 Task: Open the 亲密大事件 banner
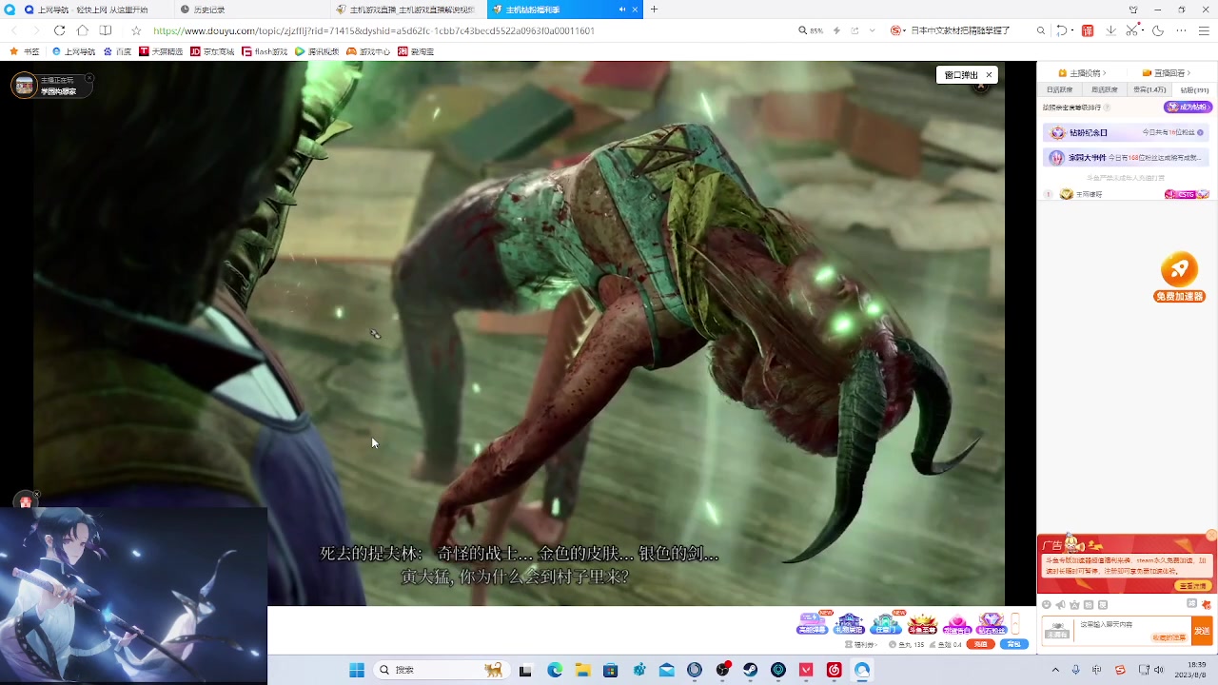[x=1125, y=158]
